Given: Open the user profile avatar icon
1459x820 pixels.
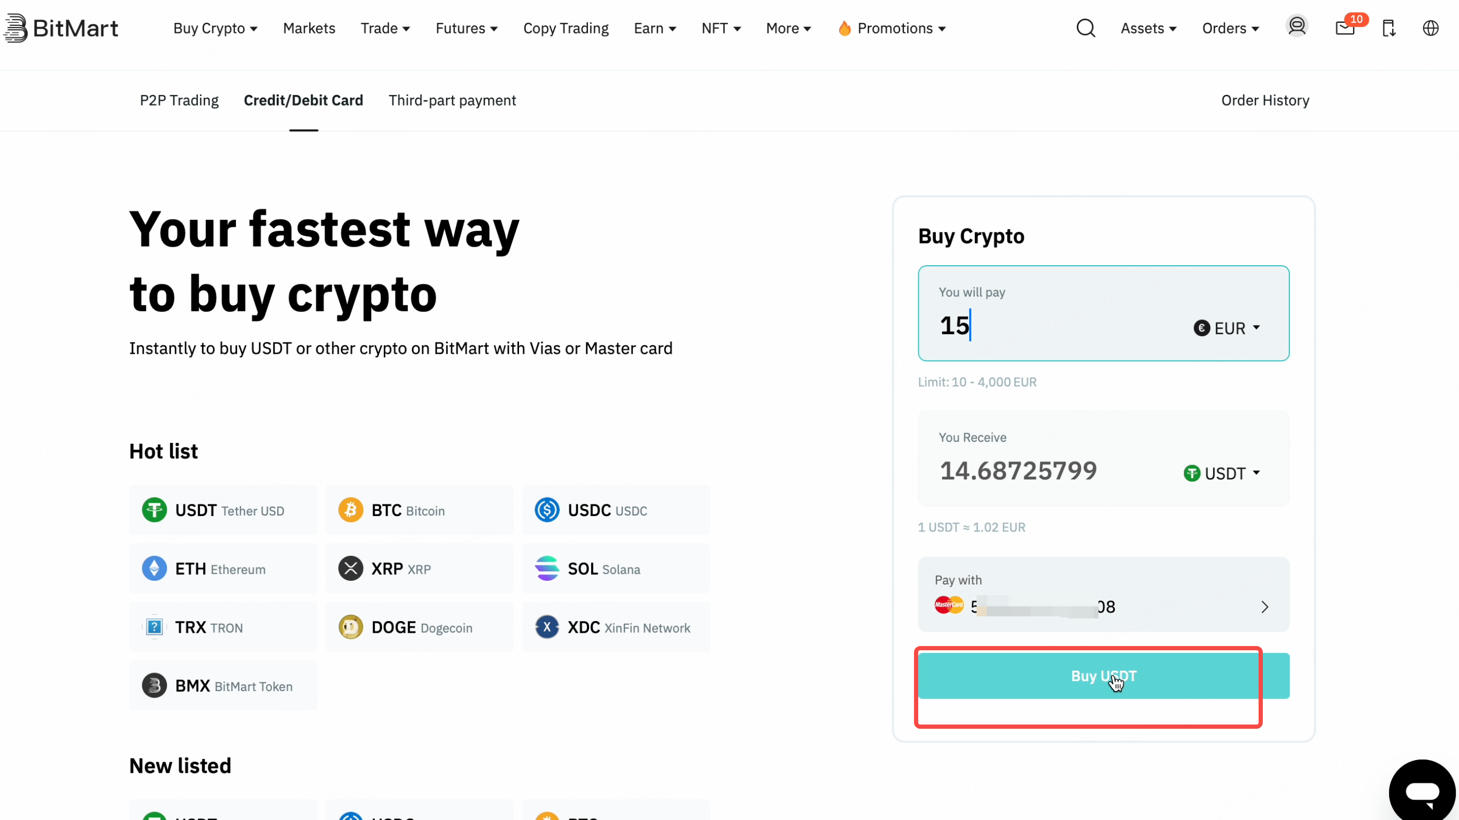Looking at the screenshot, I should [x=1296, y=27].
